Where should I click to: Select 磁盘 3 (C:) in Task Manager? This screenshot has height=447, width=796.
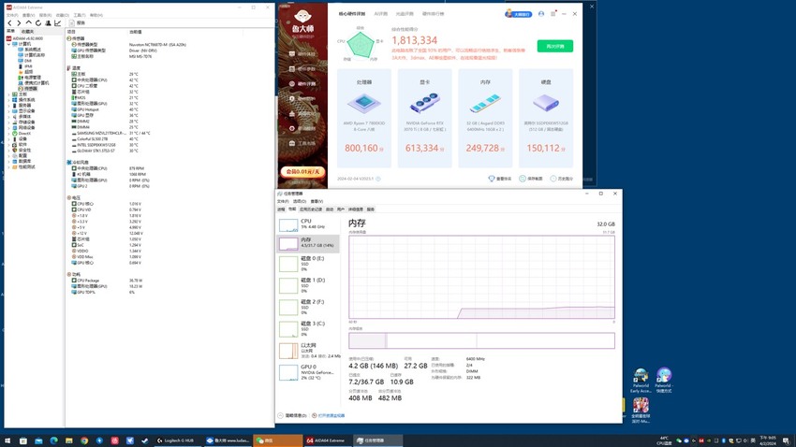(308, 328)
